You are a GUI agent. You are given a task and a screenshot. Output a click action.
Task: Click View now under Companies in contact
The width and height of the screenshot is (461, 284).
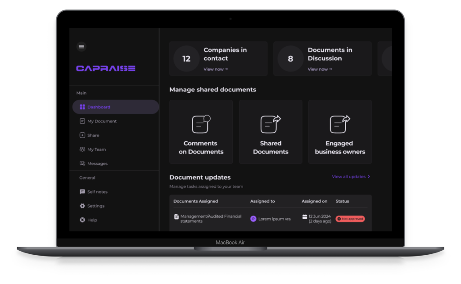[x=216, y=69]
